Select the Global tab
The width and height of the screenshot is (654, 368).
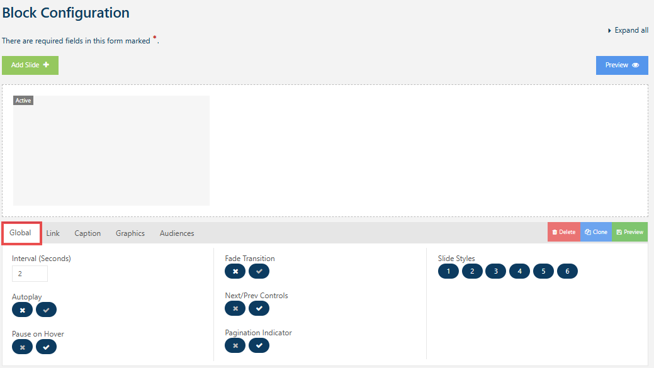(21, 233)
